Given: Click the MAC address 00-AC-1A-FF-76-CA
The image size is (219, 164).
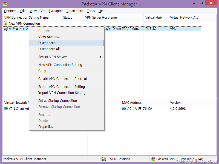Looking at the screenshot, I should pyautogui.click(x=137, y=109).
